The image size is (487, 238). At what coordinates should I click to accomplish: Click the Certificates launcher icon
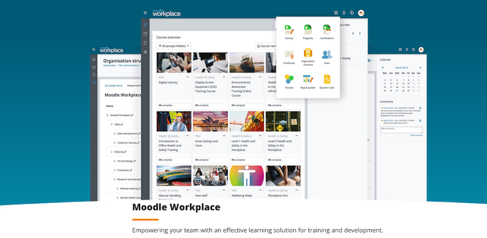click(x=289, y=55)
